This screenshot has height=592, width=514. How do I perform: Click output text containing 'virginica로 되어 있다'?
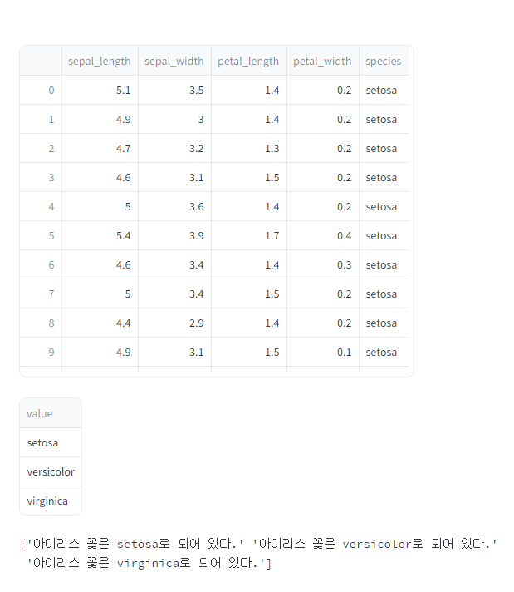[145, 563]
